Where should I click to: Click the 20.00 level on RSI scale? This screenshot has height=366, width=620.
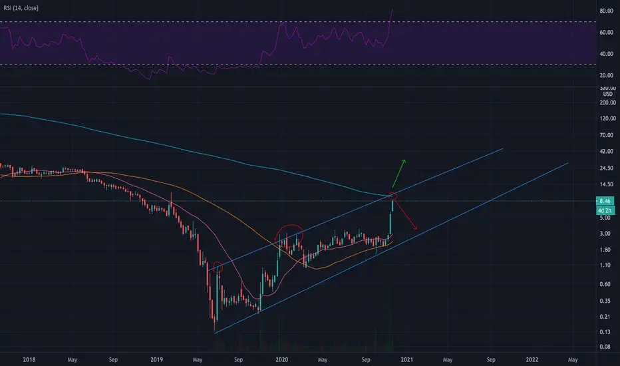pos(606,75)
